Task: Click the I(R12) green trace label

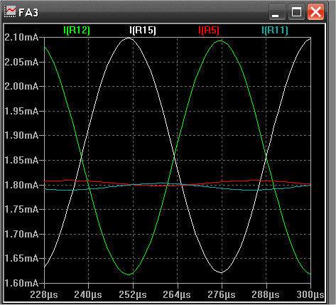Action: [x=77, y=31]
